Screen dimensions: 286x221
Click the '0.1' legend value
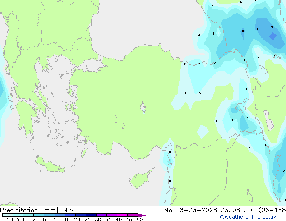coord(5,219)
